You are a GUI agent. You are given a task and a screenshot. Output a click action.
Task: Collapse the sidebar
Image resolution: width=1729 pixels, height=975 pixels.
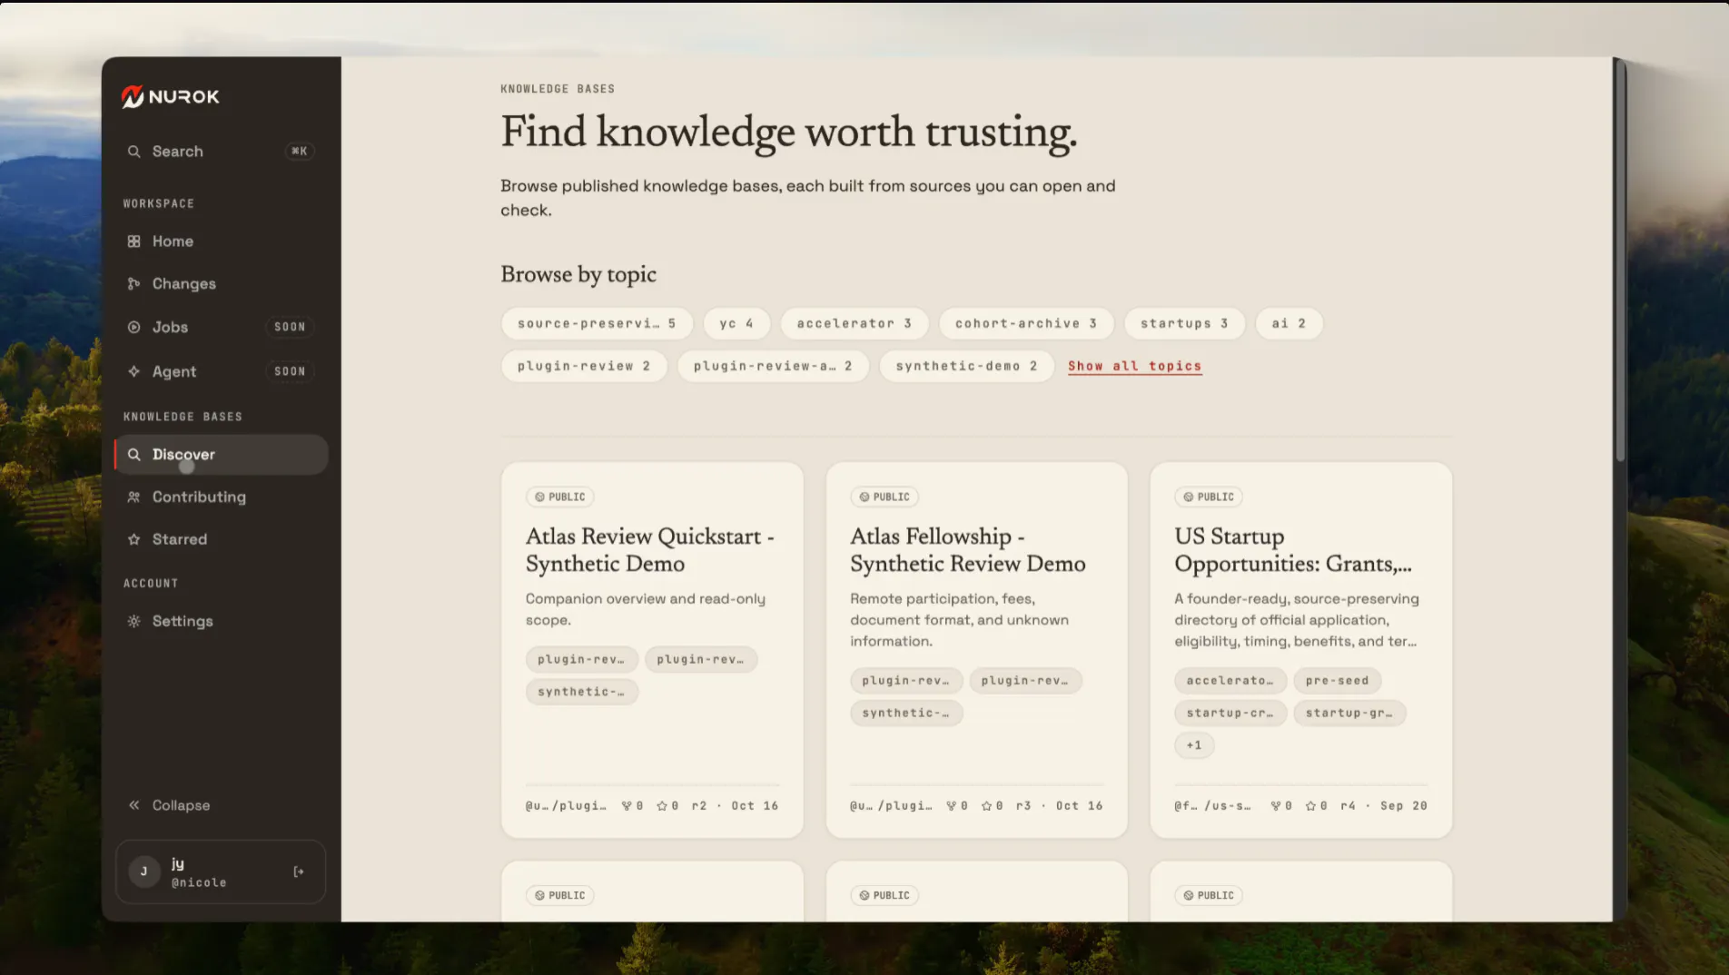coord(170,805)
